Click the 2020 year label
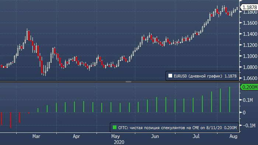Screen dimensions: 258x145 click(119, 142)
